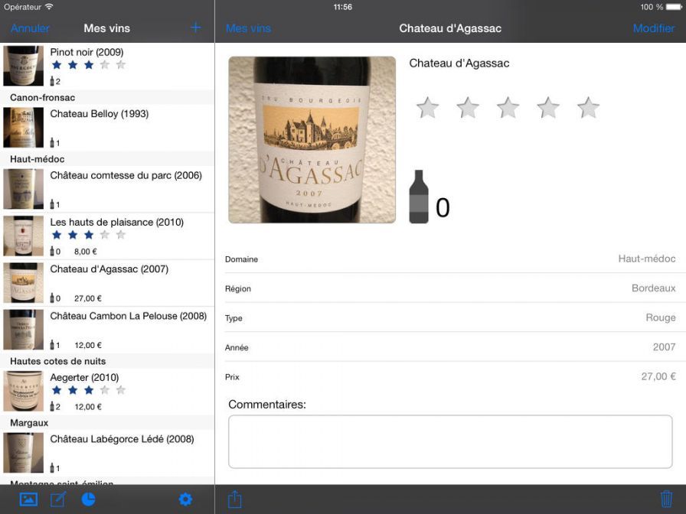Viewport: 686px width, 514px height.
Task: Give the wine a five-star rating
Action: click(x=588, y=107)
